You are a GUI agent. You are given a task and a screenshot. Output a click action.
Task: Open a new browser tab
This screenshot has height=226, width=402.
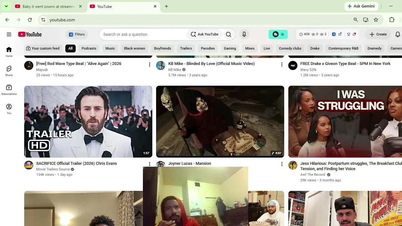coord(166,6)
